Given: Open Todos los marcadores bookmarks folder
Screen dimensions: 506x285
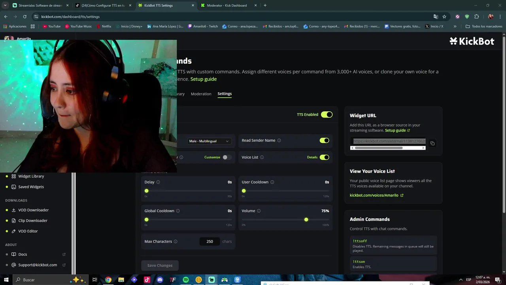Looking at the screenshot, I should click(x=484, y=27).
